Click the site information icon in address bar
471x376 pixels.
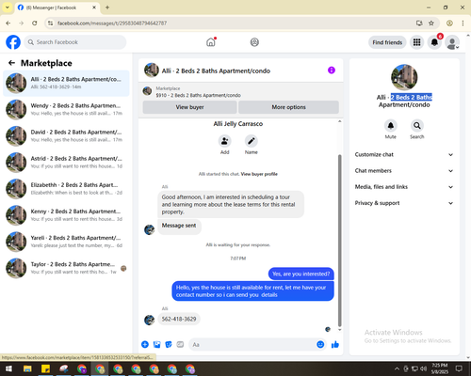click(x=50, y=23)
